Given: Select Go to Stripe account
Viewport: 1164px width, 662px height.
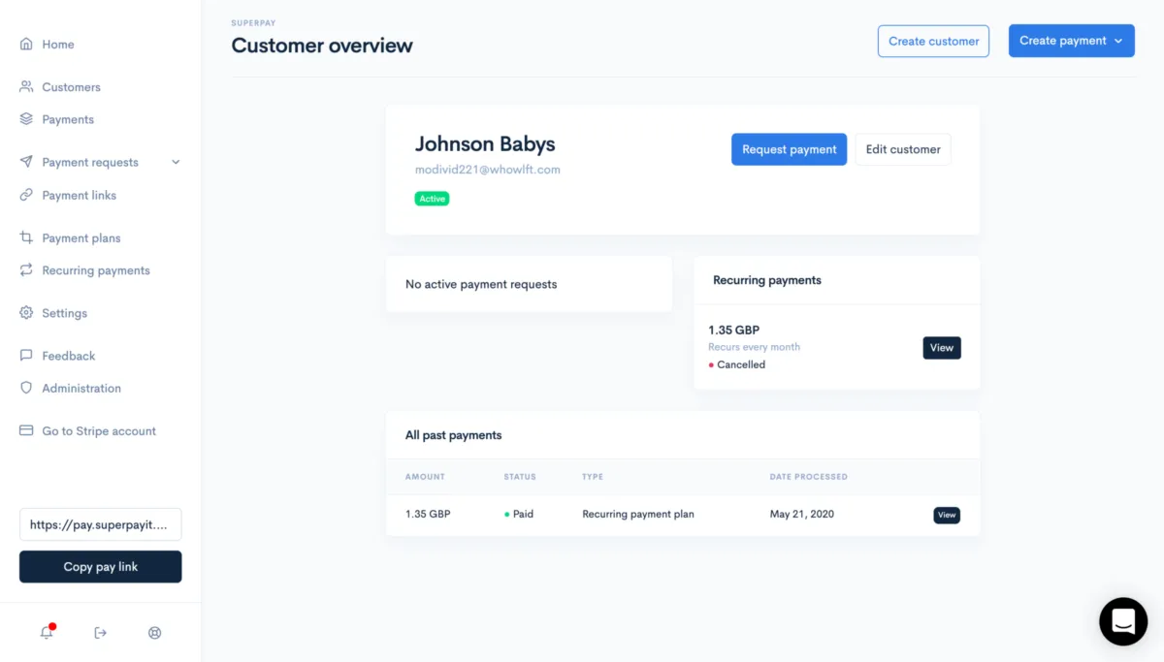Looking at the screenshot, I should [x=99, y=431].
